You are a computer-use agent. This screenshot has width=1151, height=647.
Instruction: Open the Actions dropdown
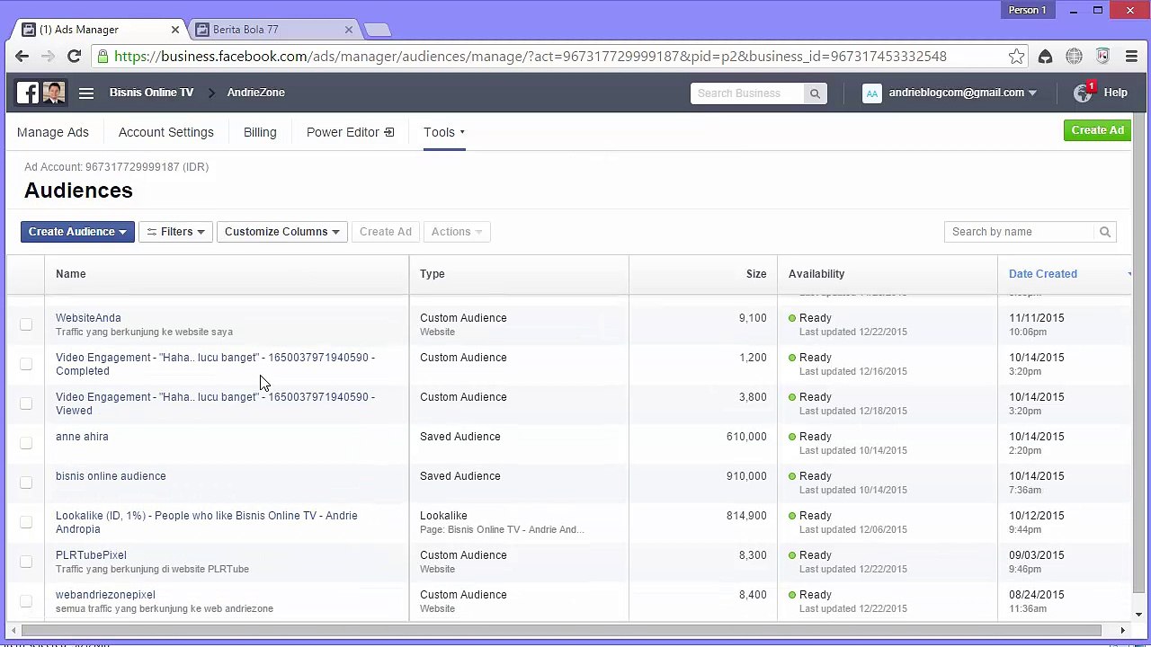pos(457,232)
